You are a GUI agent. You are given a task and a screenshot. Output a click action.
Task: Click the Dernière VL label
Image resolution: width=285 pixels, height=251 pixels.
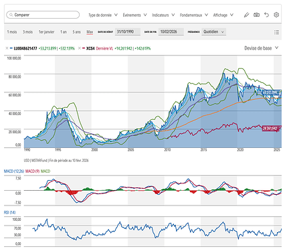104,48
